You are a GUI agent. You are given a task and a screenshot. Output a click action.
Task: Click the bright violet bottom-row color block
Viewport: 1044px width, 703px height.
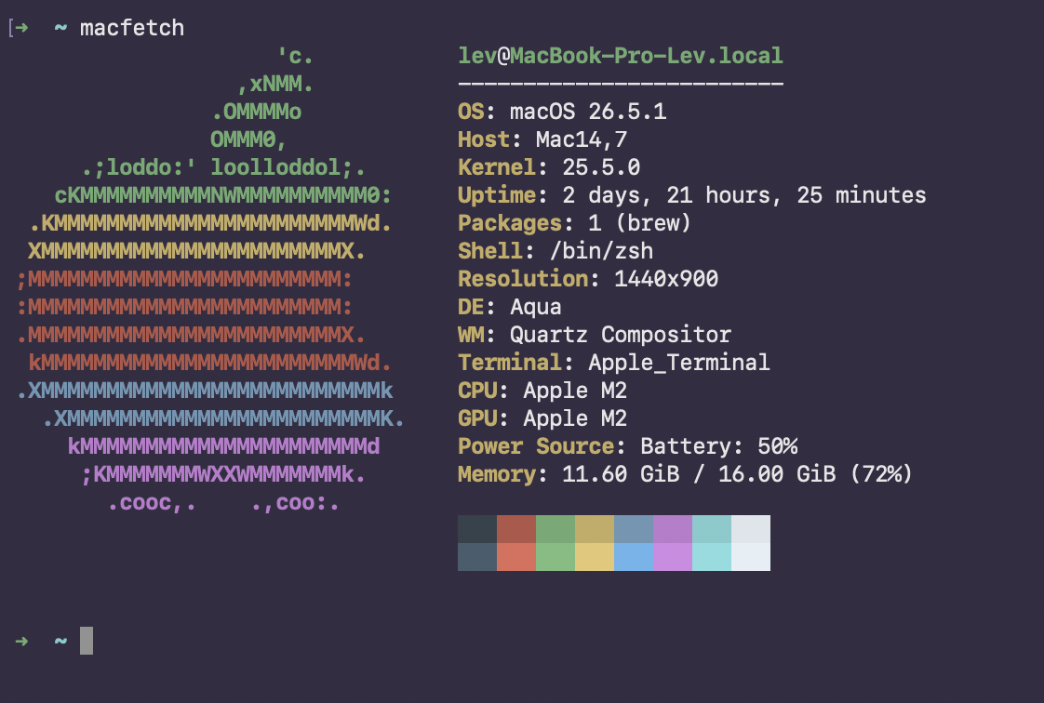pos(673,557)
